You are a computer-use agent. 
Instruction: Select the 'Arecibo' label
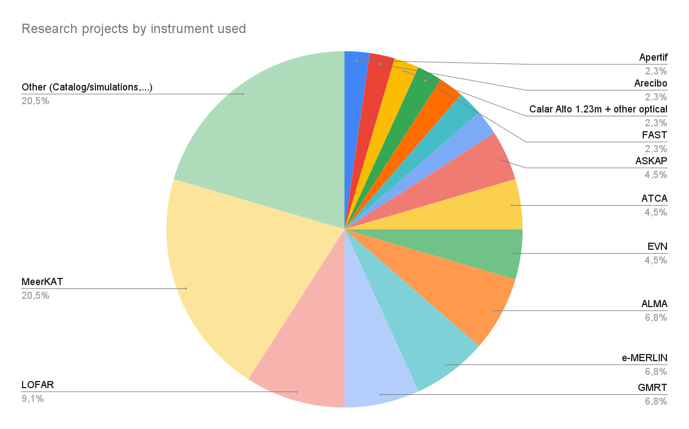tap(650, 83)
